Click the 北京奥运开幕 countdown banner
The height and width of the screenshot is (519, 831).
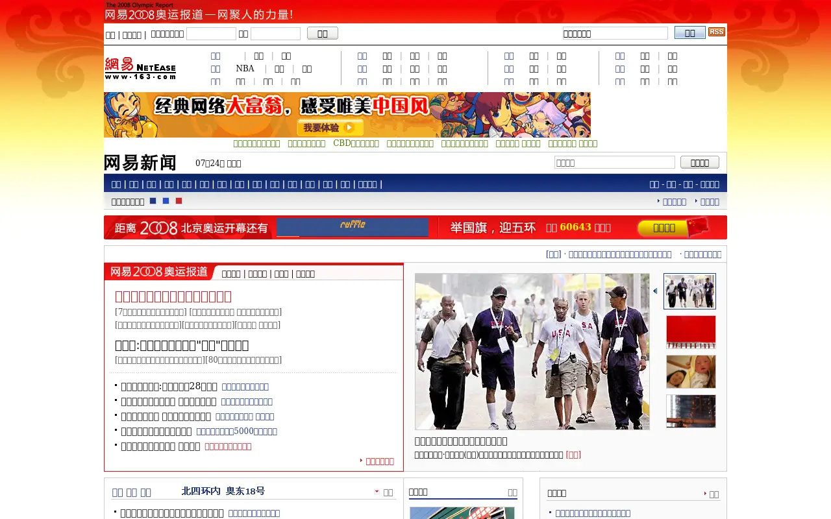coord(192,228)
